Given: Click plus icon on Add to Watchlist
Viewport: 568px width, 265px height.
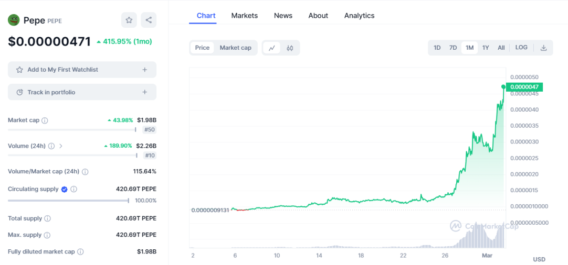Looking at the screenshot, I should [144, 70].
